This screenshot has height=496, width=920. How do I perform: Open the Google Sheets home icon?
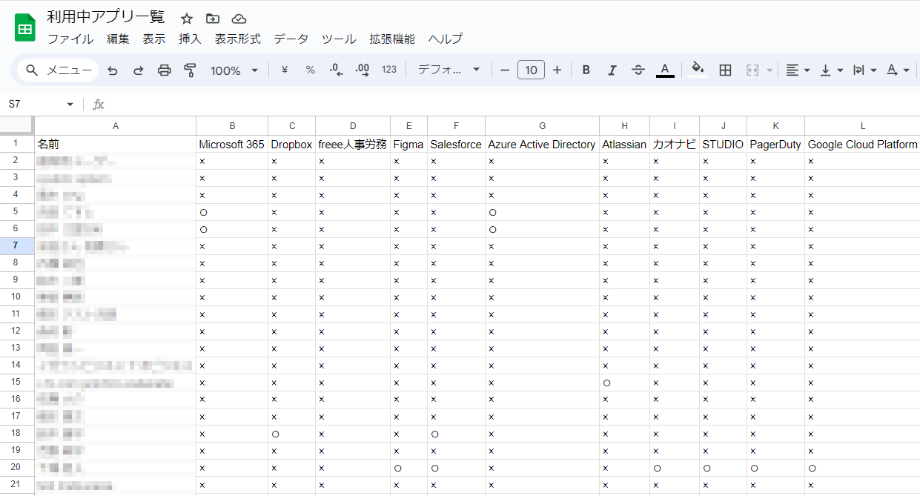25,28
